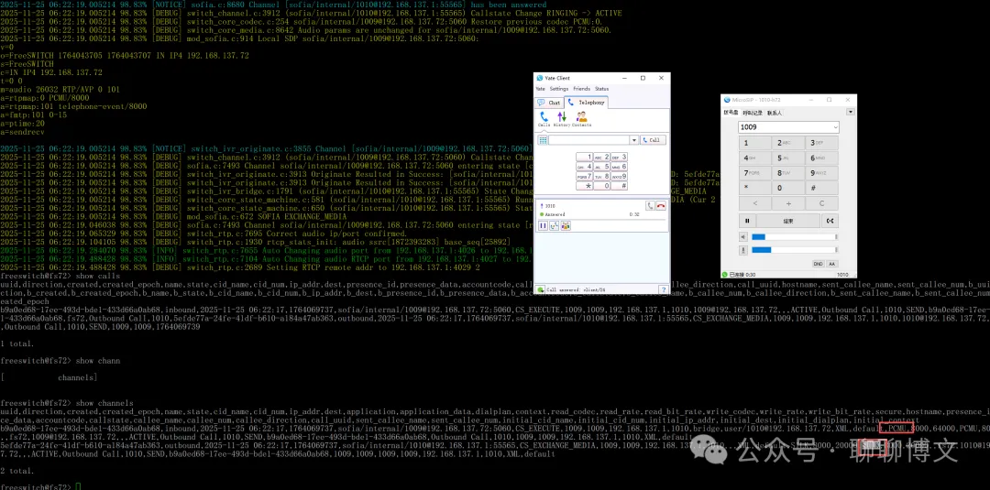Click the call transfer icon in Yate
The width and height of the screenshot is (990, 490).
(x=554, y=225)
